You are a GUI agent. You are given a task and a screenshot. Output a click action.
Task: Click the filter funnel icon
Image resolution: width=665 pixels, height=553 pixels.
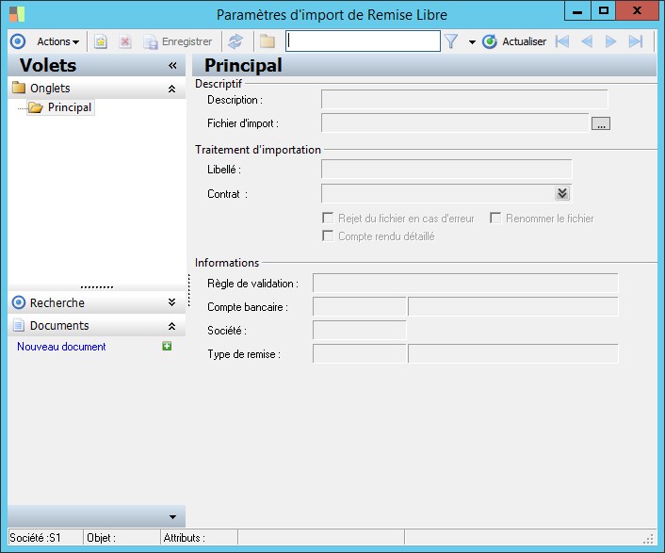pyautogui.click(x=451, y=41)
